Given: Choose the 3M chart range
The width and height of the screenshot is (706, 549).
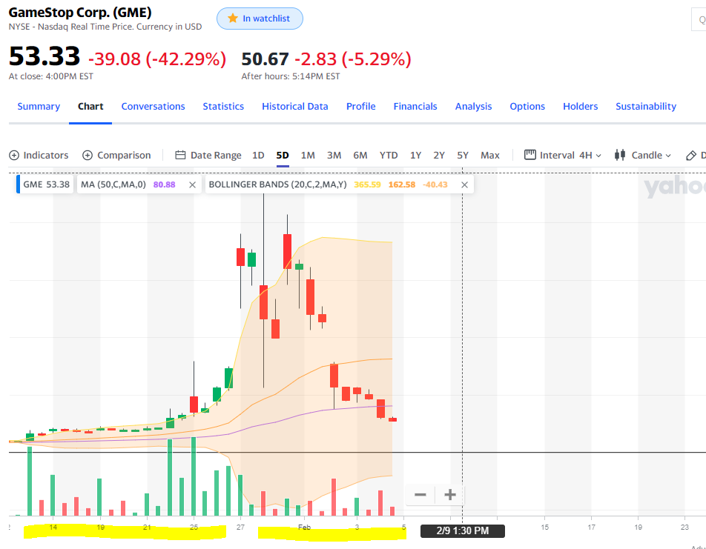Looking at the screenshot, I should [x=334, y=156].
